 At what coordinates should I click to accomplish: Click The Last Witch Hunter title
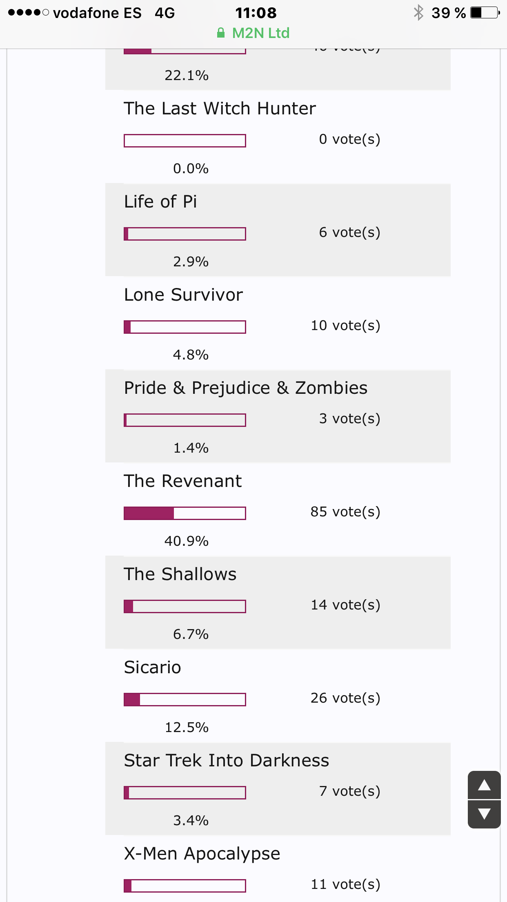(220, 109)
